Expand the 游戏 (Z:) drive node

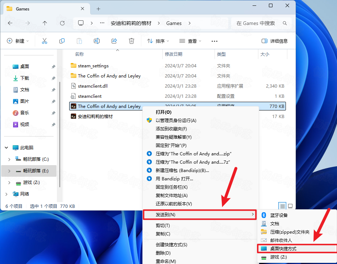(x=9, y=183)
